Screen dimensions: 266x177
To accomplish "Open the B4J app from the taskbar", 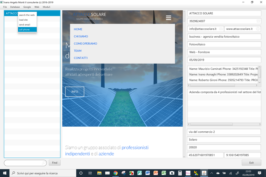I will click(x=188, y=173).
